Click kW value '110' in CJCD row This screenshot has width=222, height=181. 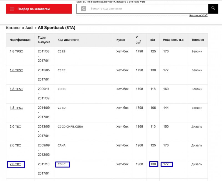[153, 127]
